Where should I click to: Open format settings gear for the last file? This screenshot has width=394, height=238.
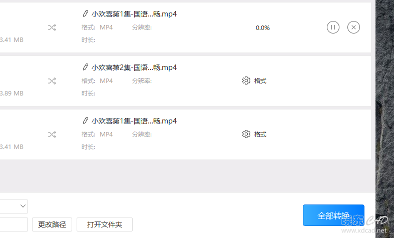point(246,134)
